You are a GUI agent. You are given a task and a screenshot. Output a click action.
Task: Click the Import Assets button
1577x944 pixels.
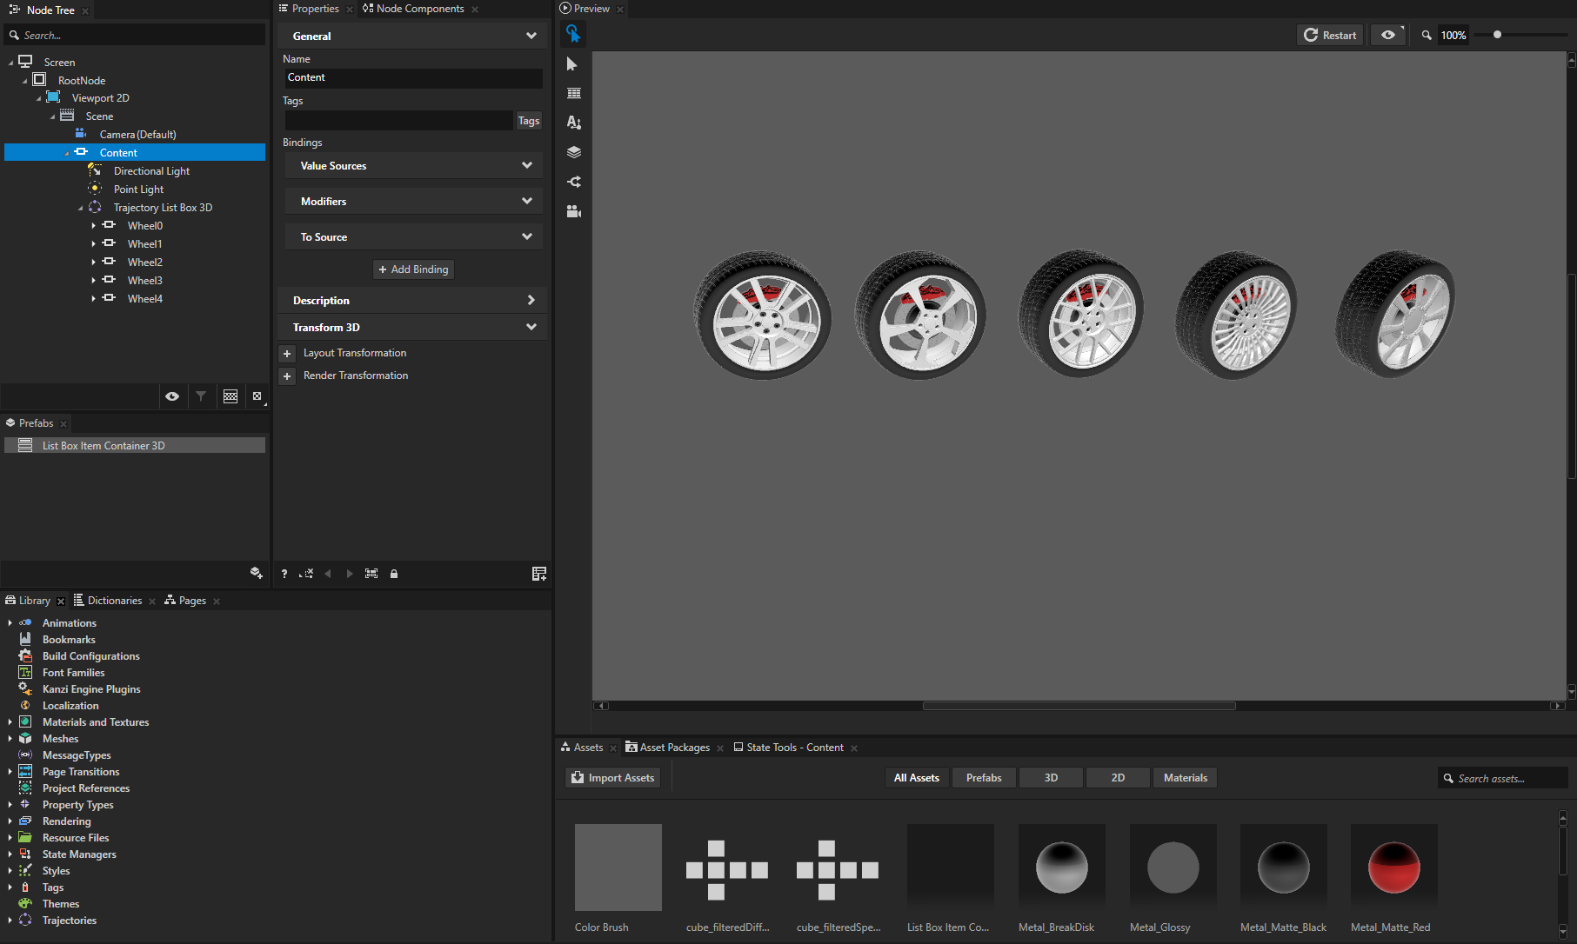613,778
